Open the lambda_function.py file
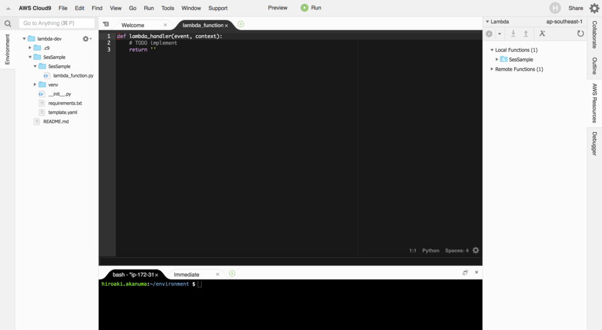This screenshot has width=602, height=330. (73, 76)
